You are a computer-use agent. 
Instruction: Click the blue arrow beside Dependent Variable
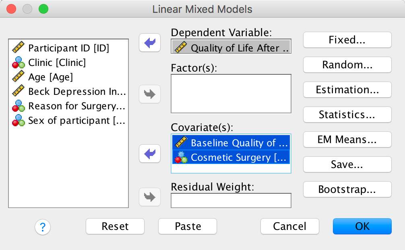(x=150, y=43)
